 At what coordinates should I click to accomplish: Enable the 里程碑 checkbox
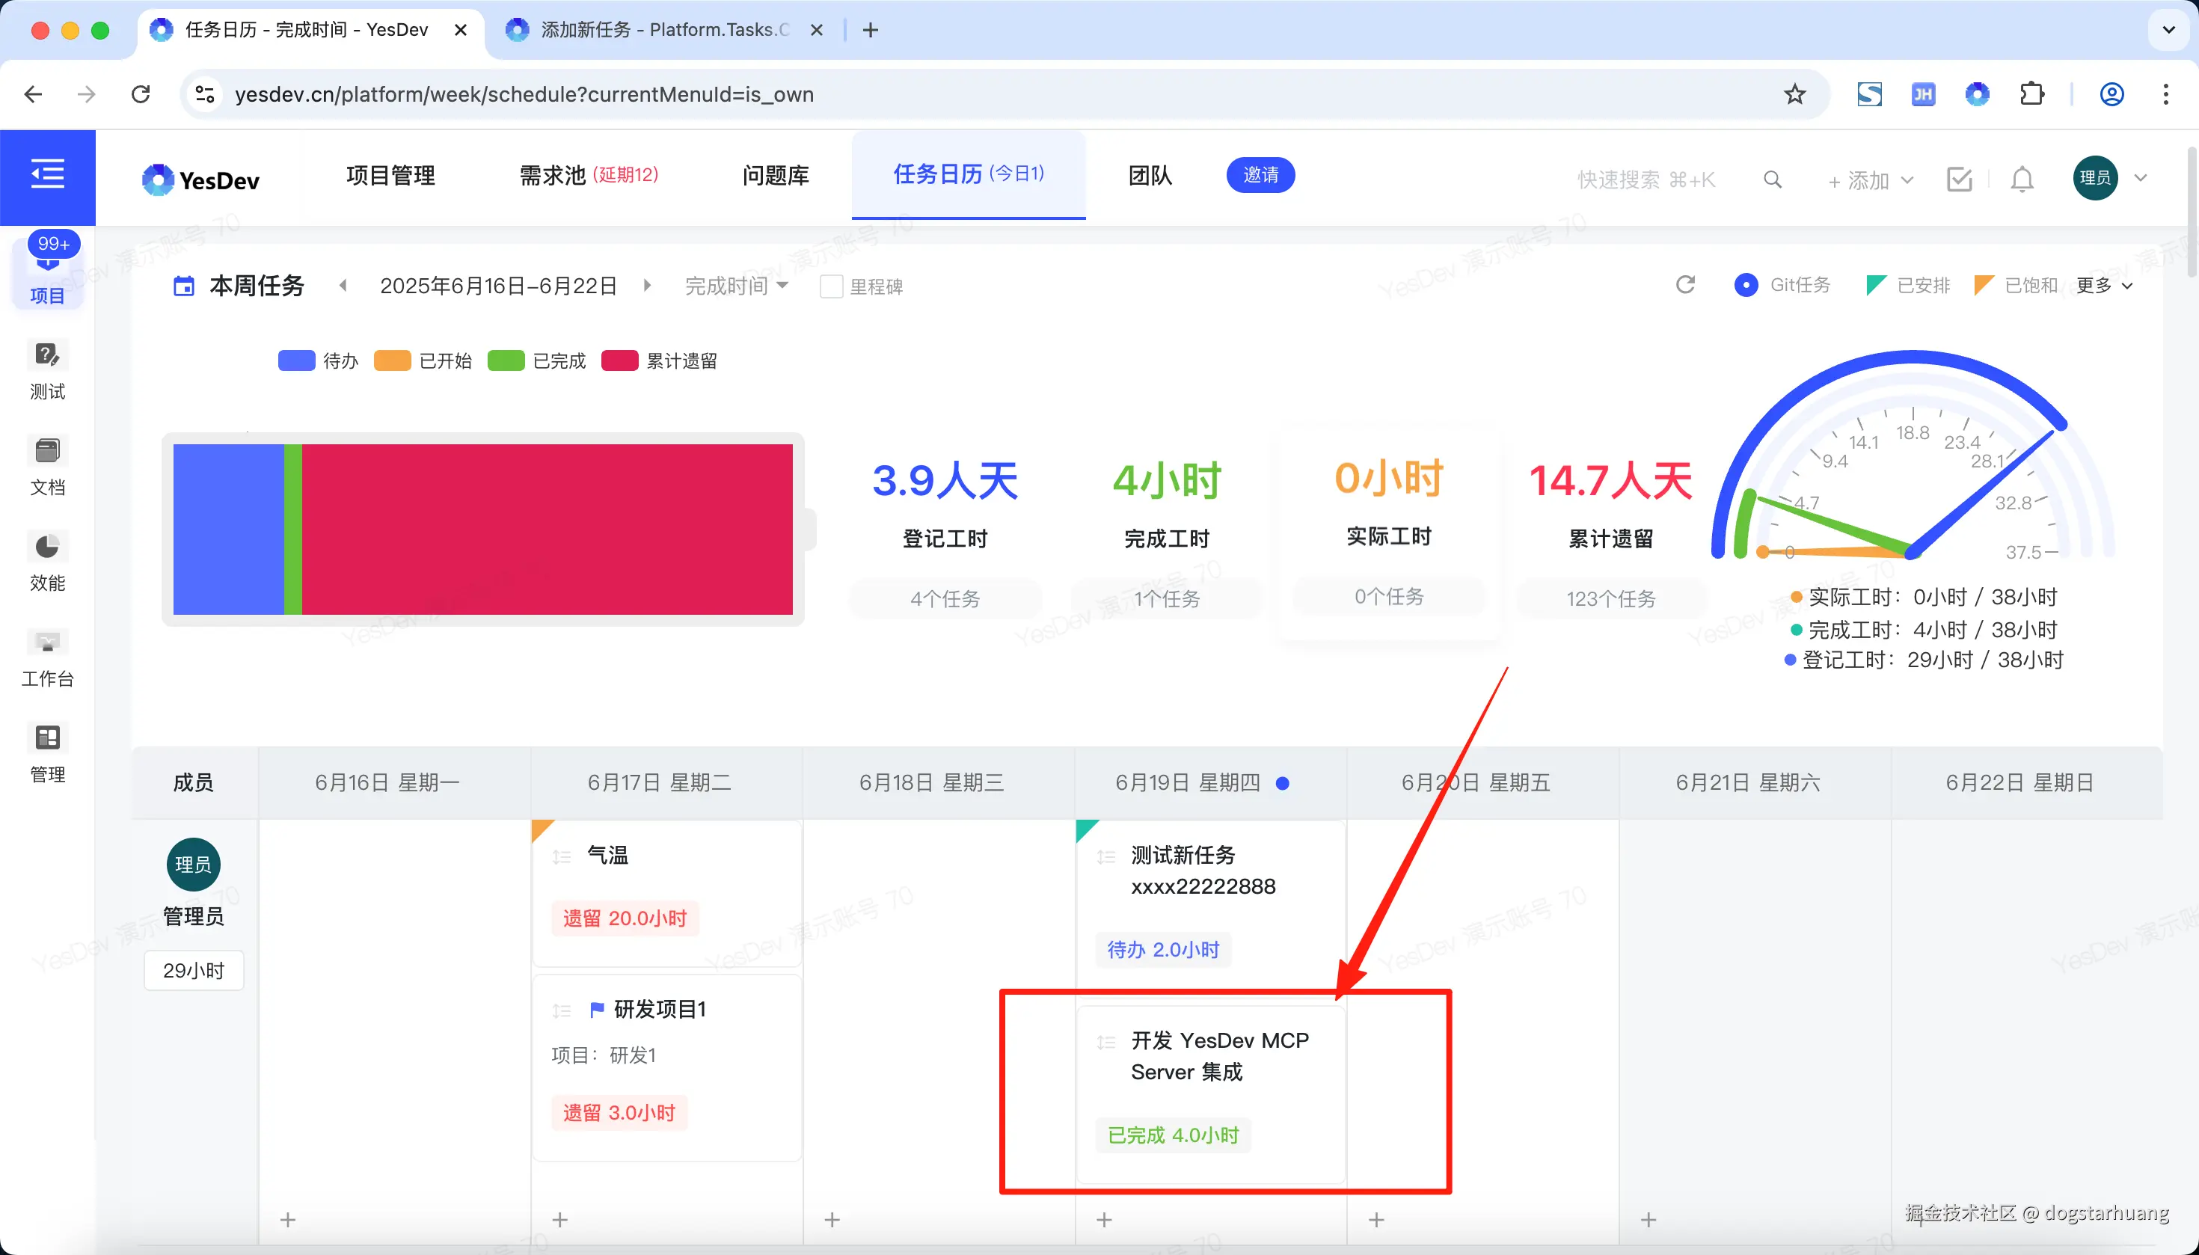[x=831, y=286]
